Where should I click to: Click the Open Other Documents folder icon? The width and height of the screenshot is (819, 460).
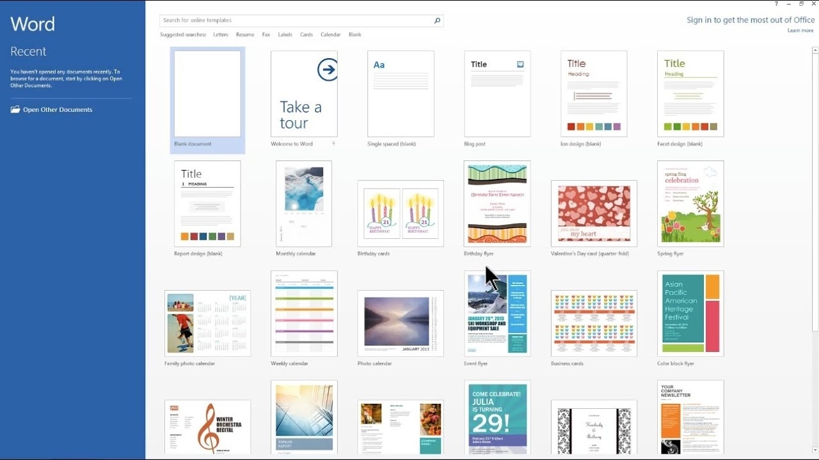tap(15, 109)
